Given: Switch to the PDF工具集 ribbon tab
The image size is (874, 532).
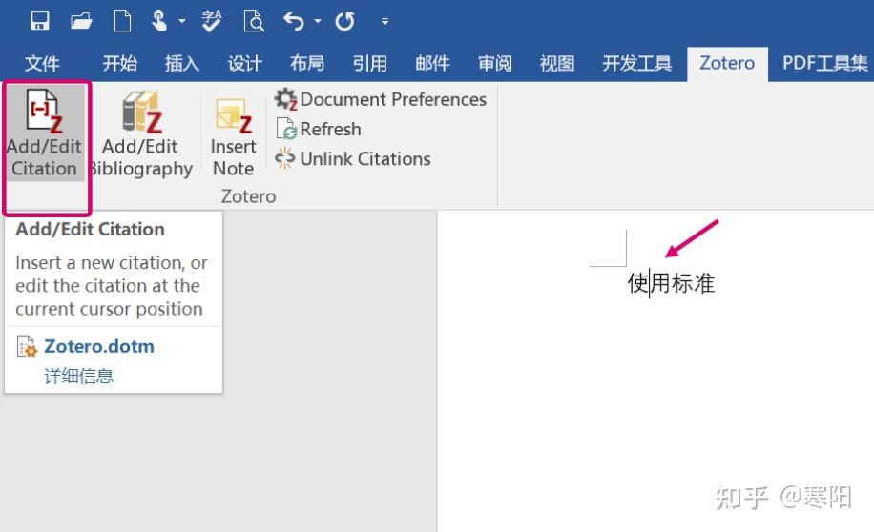Looking at the screenshot, I should [825, 64].
